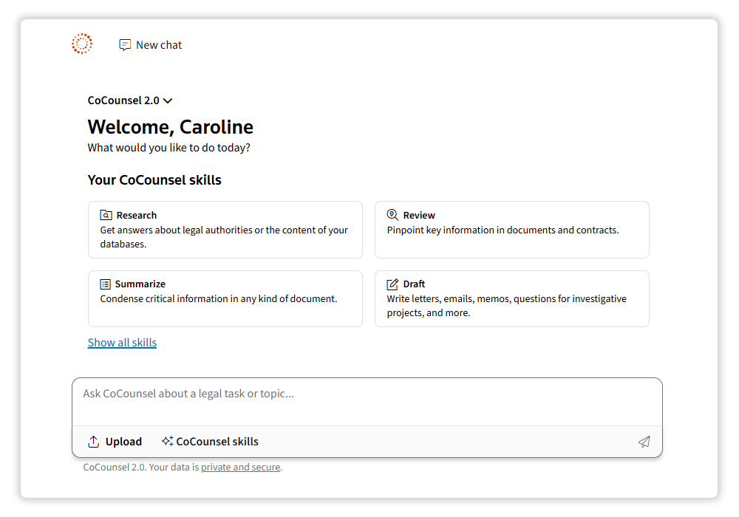The image size is (739, 517).
Task: Click the Upload tray arrow icon
Action: click(94, 442)
